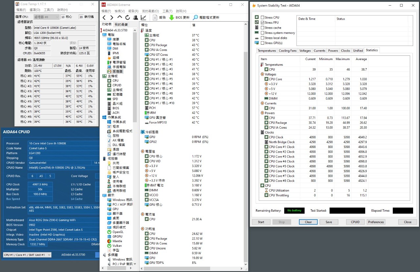This screenshot has height=272, width=420.
Task: Enable the Stress CPU checkbox
Action: (262, 17)
